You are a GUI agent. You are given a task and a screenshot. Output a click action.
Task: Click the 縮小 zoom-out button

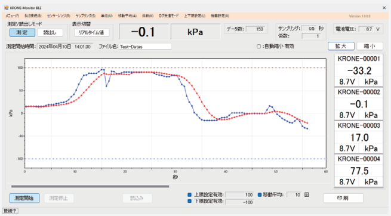coord(370,46)
